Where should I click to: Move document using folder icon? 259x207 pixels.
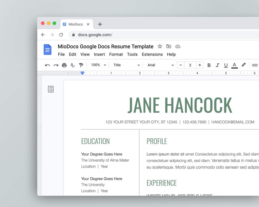pyautogui.click(x=169, y=46)
